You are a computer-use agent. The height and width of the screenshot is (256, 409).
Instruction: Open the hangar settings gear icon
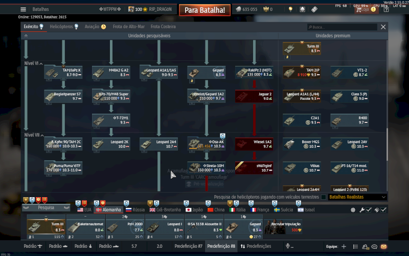[x=353, y=210]
